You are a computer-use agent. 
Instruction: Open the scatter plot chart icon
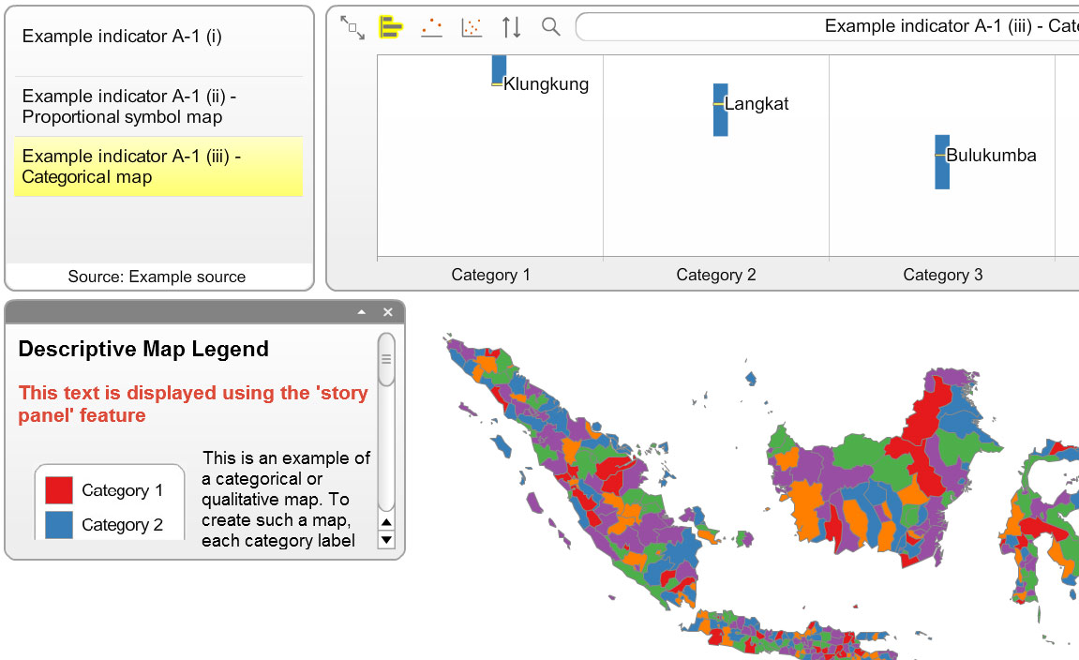click(472, 27)
